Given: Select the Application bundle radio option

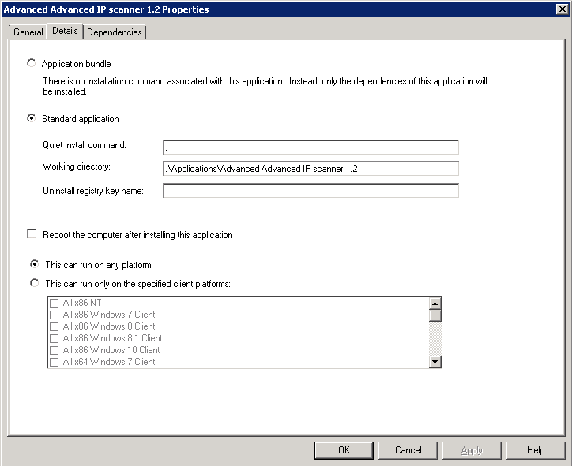Looking at the screenshot, I should coord(32,63).
